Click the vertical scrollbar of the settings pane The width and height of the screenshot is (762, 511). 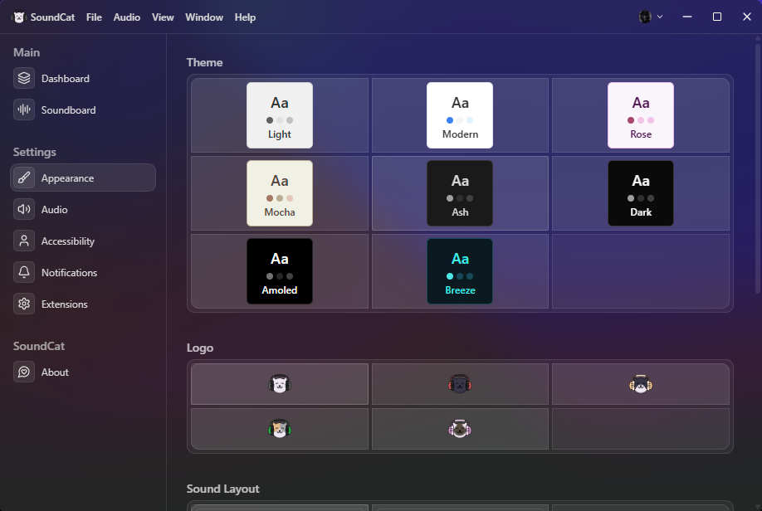click(758, 168)
